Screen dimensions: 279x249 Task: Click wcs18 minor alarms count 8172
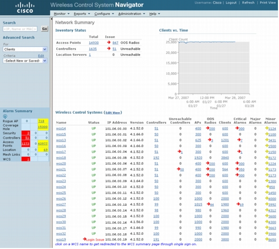pyautogui.click(x=272, y=158)
